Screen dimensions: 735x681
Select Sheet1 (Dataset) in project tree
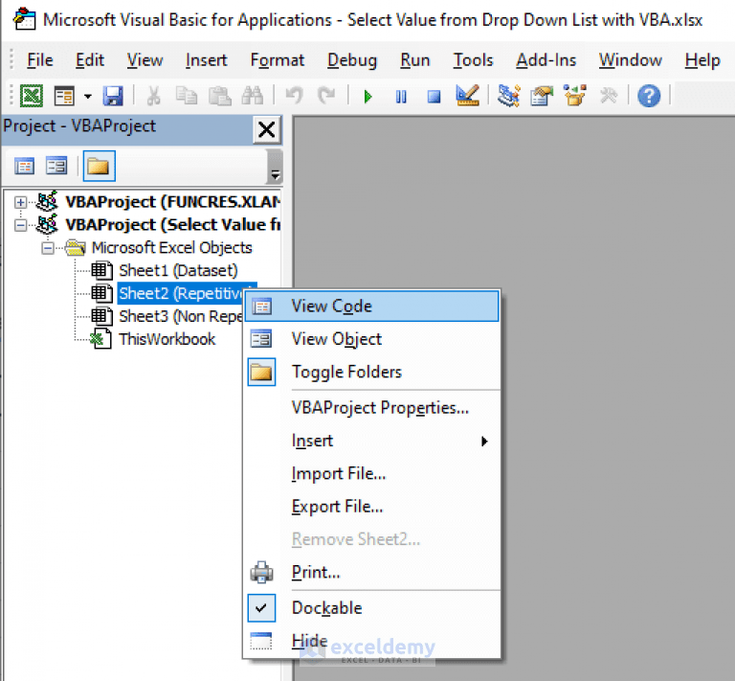178,271
